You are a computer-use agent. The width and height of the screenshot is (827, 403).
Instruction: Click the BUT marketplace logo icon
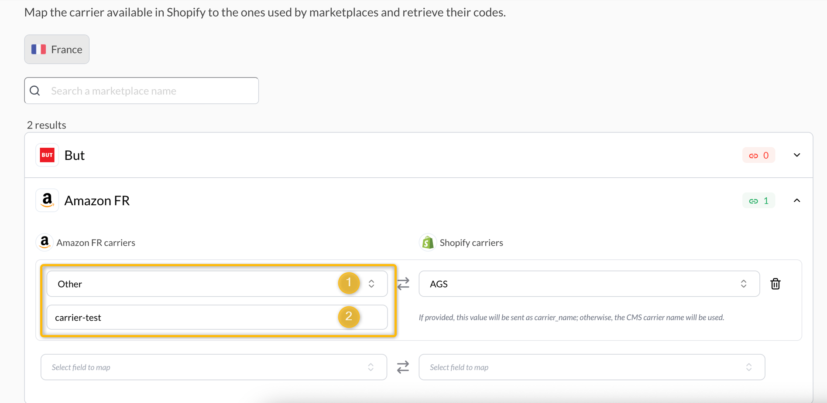47,155
